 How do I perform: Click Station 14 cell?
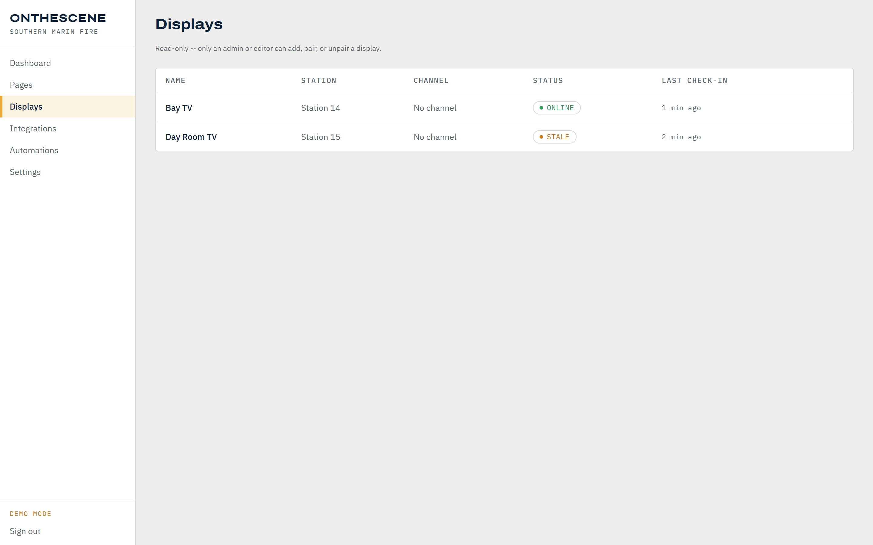click(321, 108)
